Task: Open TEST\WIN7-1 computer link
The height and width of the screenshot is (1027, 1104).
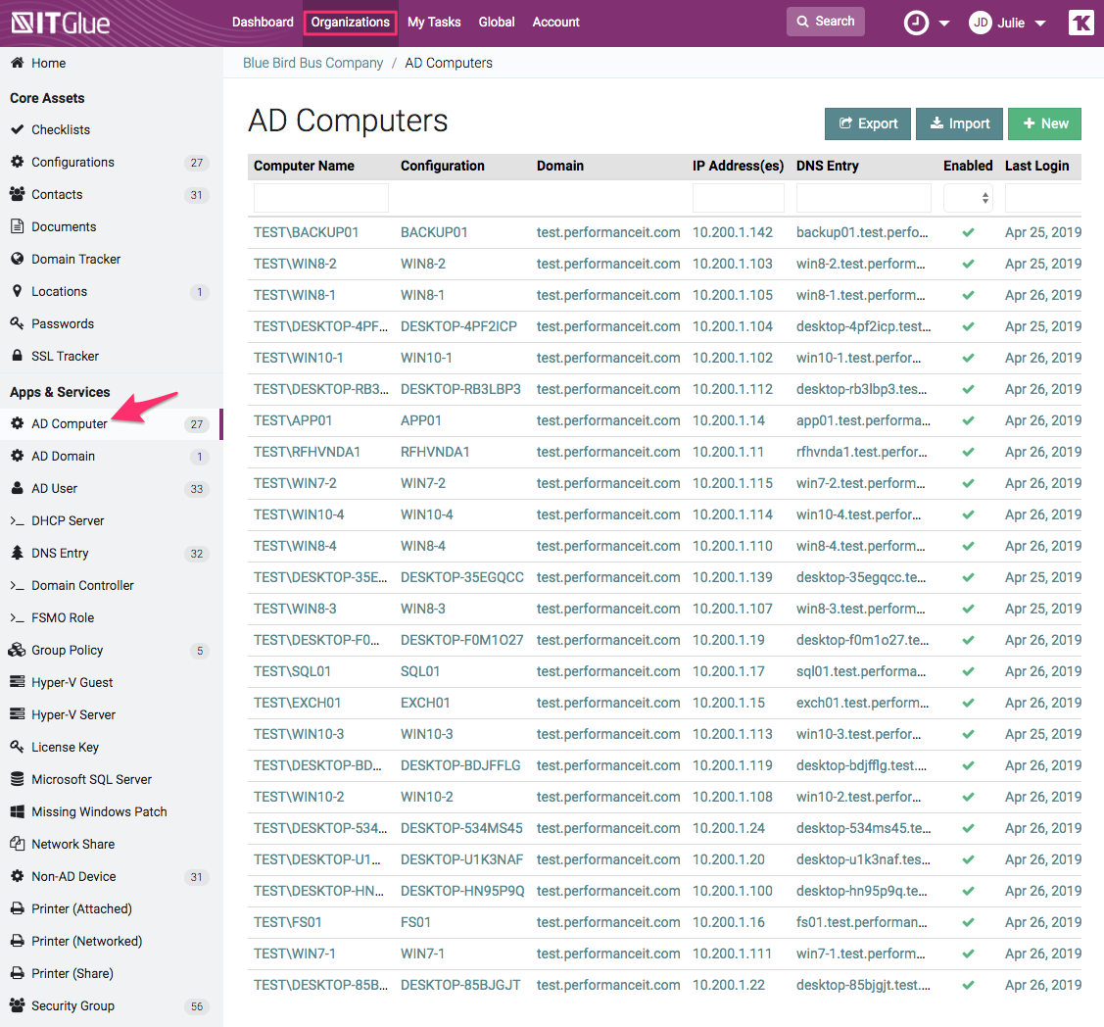Action: [x=294, y=954]
